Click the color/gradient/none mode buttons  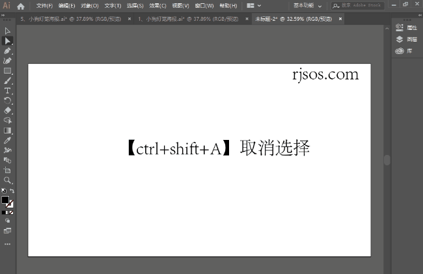pos(8,213)
